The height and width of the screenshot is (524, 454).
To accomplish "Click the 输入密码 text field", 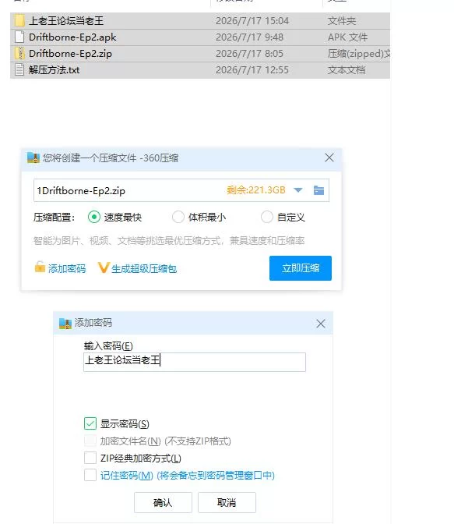I will 195,362.
